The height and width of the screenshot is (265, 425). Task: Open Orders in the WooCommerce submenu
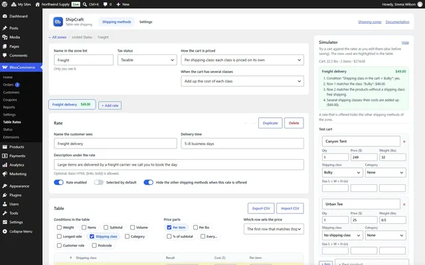tap(8, 85)
